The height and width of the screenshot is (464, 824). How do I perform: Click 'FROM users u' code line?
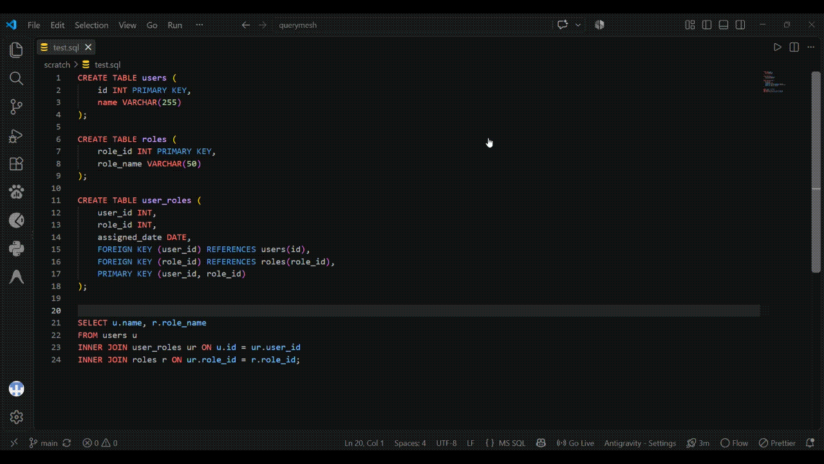pos(108,335)
